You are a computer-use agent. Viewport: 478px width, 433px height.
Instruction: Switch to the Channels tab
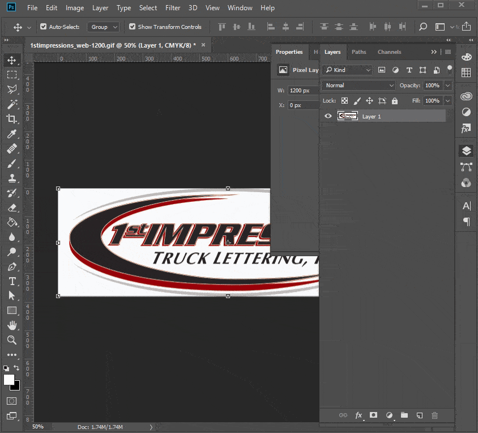click(x=389, y=52)
